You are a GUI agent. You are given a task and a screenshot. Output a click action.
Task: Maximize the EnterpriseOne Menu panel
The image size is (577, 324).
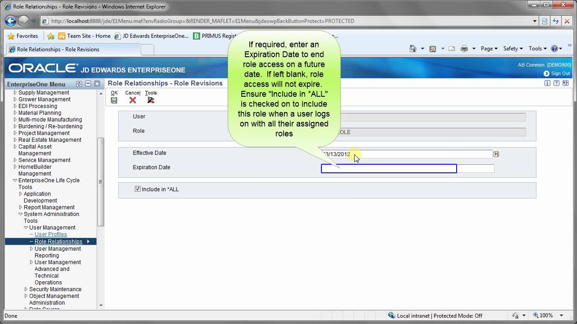point(97,84)
